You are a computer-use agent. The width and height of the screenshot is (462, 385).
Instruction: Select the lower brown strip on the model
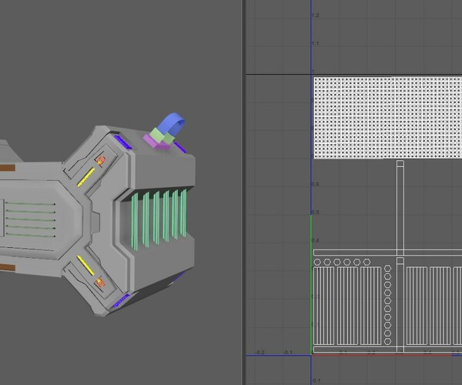click(x=8, y=268)
